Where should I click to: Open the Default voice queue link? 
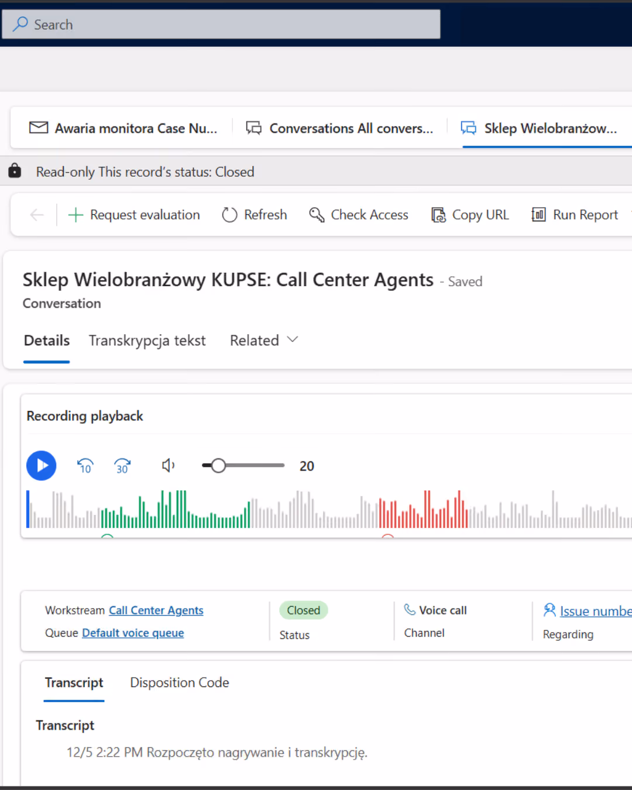coord(133,633)
